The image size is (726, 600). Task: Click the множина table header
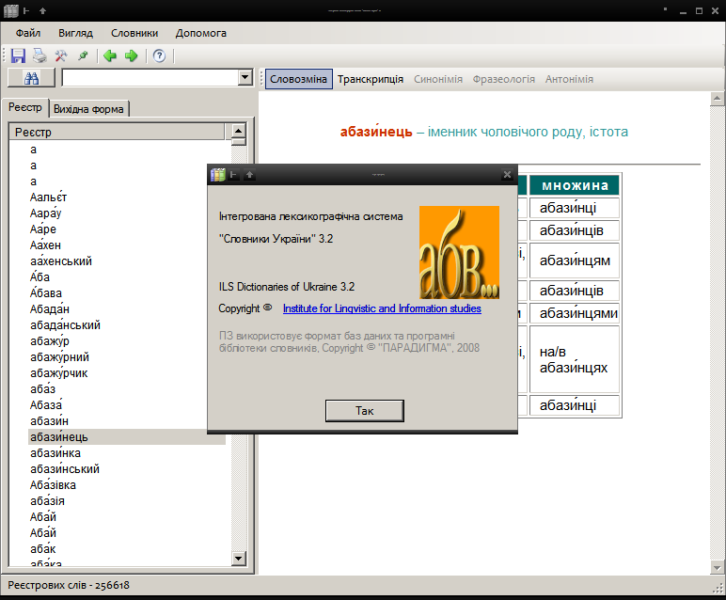(575, 185)
